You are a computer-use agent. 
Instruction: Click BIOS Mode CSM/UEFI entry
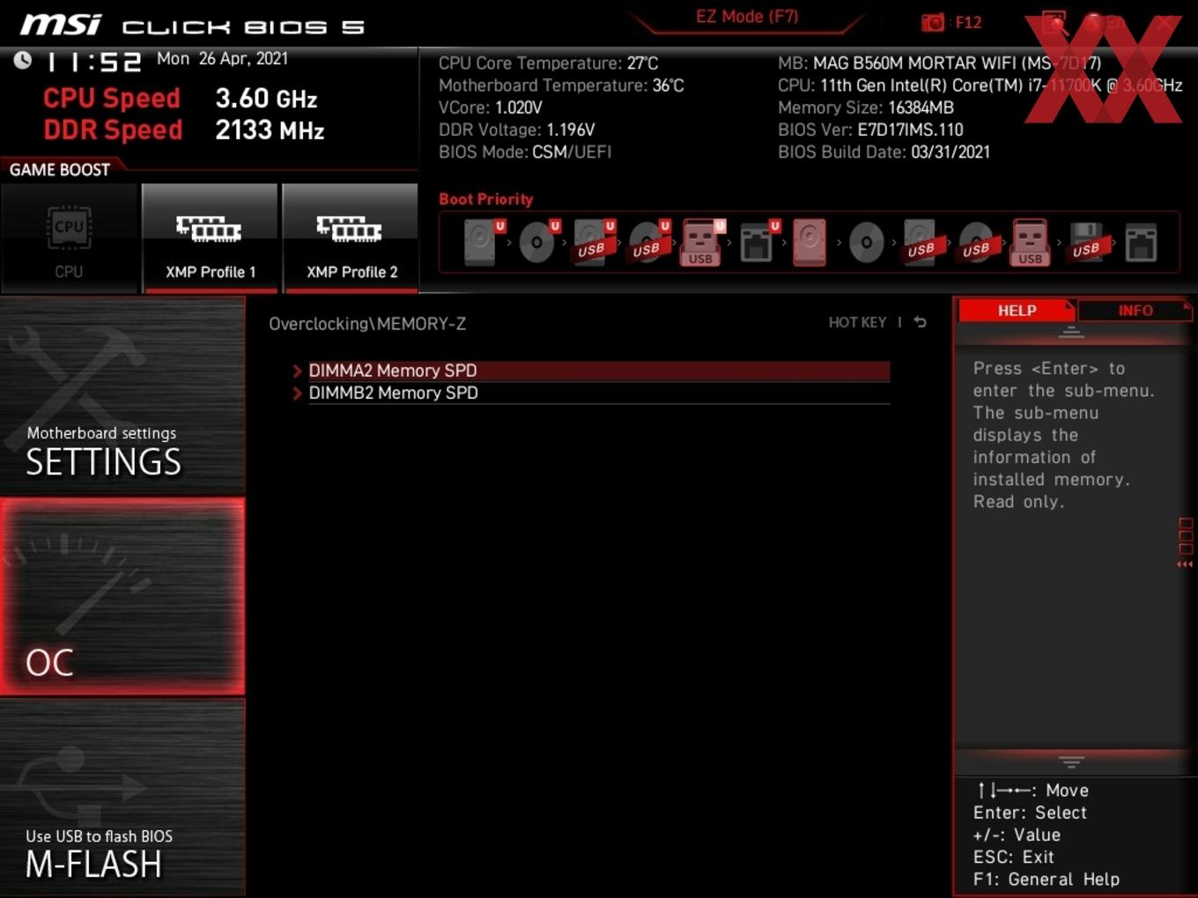[x=525, y=151]
